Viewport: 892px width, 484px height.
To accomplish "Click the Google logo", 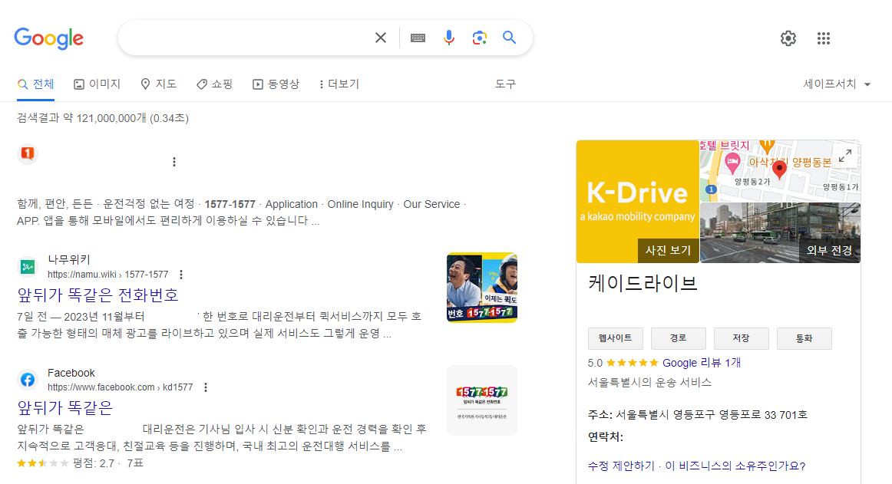I will point(49,38).
